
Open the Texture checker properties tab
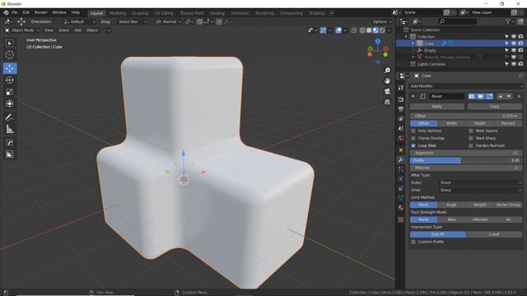click(x=401, y=220)
